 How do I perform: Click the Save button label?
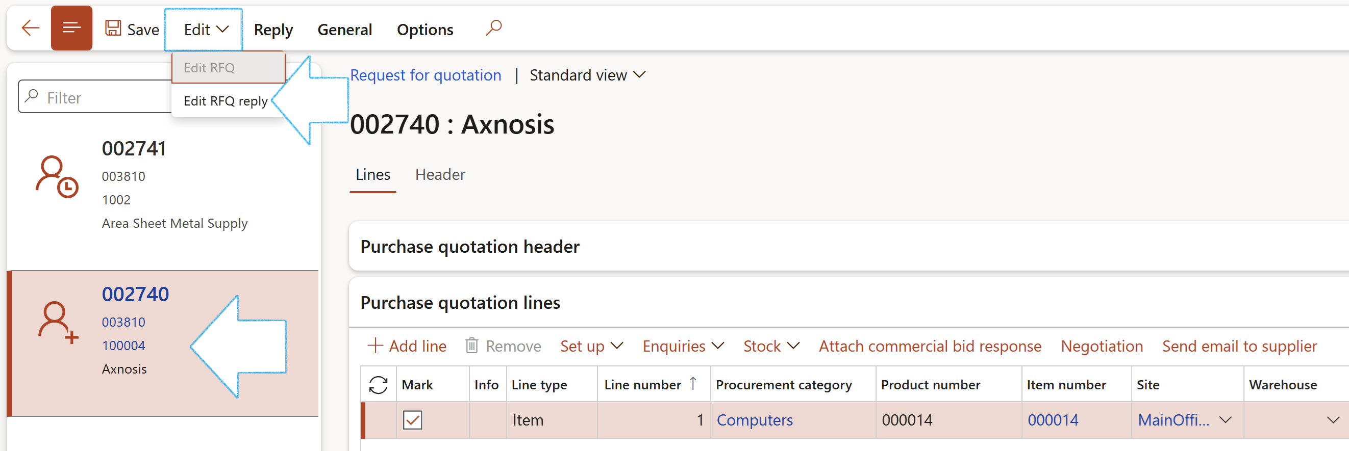coord(143,30)
